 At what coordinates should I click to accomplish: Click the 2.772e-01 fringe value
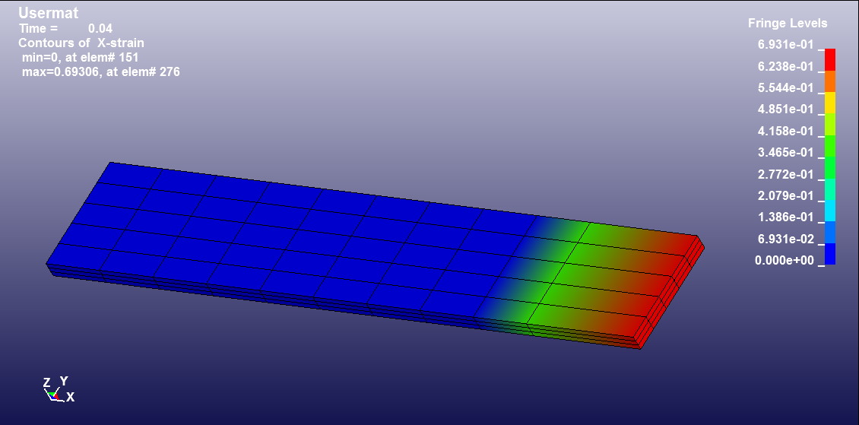coord(785,174)
